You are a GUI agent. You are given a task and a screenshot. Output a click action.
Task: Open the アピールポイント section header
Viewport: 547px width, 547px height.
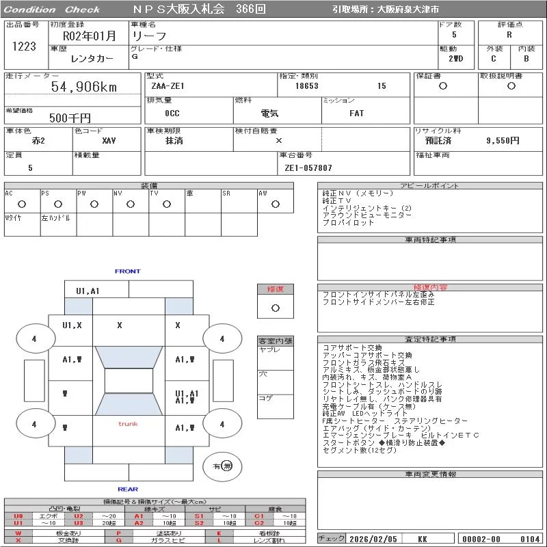[430, 186]
